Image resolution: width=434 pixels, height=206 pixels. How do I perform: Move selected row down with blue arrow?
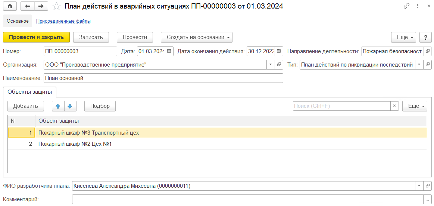[70, 106]
